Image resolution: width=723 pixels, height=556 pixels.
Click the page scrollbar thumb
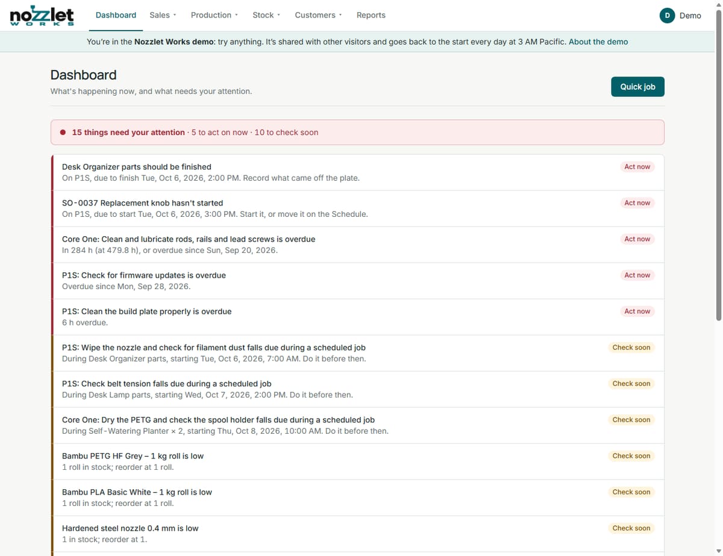point(718,164)
